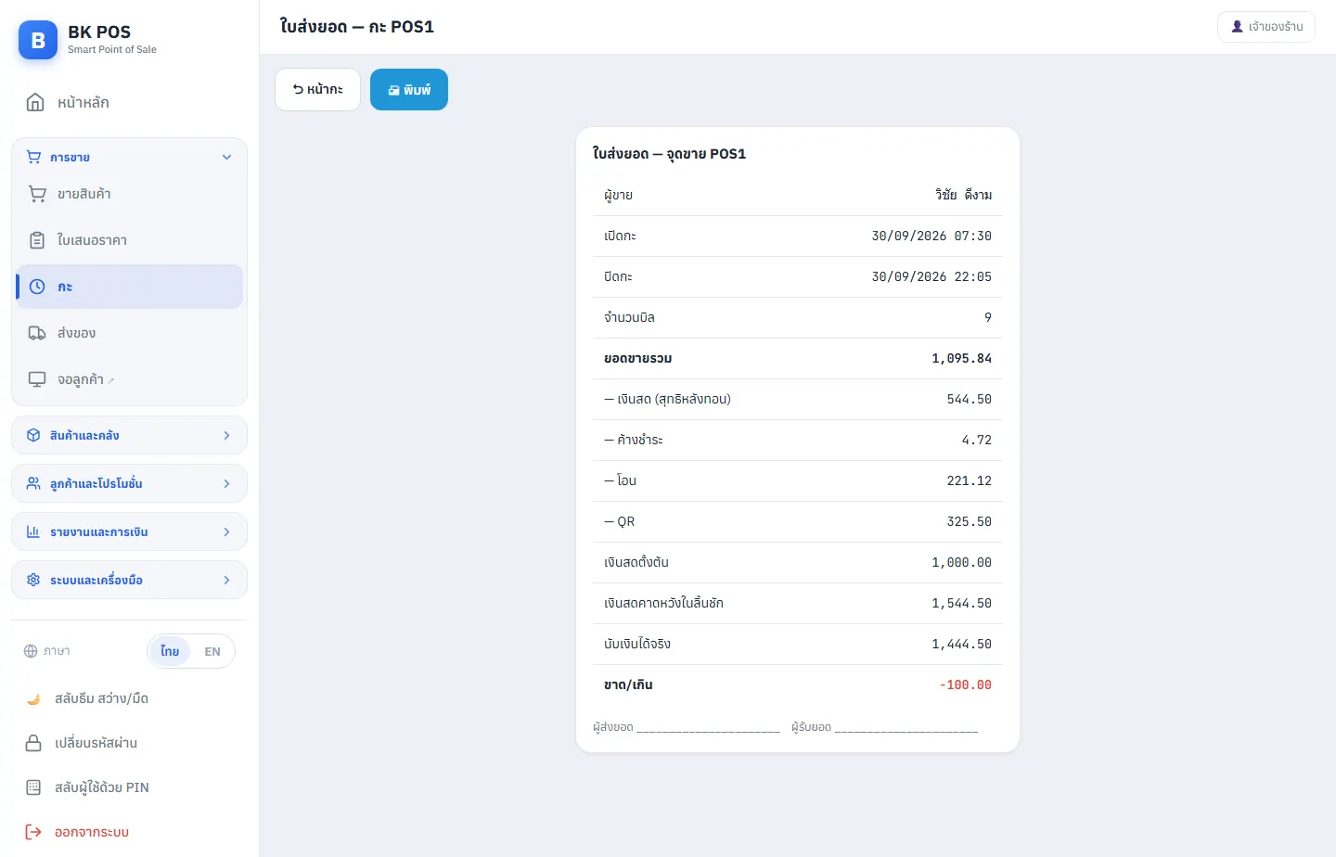The height and width of the screenshot is (857, 1336).
Task: Go back with หน้ากะ button
Action: (x=317, y=90)
